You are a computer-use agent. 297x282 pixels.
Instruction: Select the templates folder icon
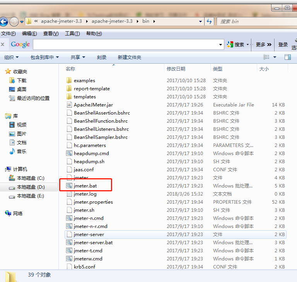click(x=69, y=96)
